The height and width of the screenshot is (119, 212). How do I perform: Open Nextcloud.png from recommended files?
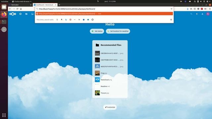click(x=110, y=80)
